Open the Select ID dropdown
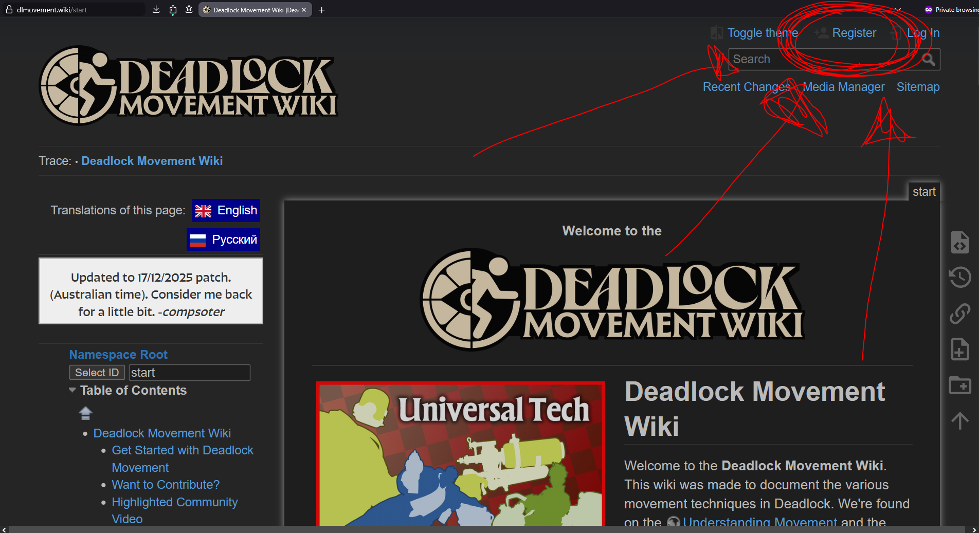979x533 pixels. 97,372
